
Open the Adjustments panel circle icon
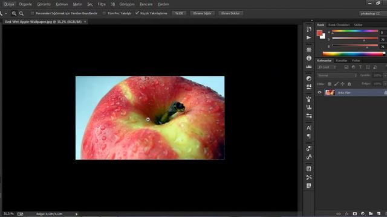tap(309, 78)
